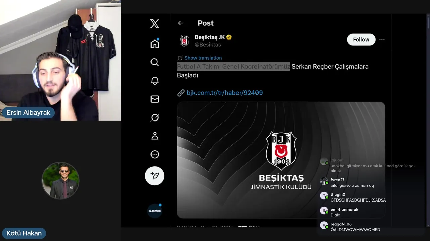Go back with the arrow icon
430x241 pixels.
(181, 23)
